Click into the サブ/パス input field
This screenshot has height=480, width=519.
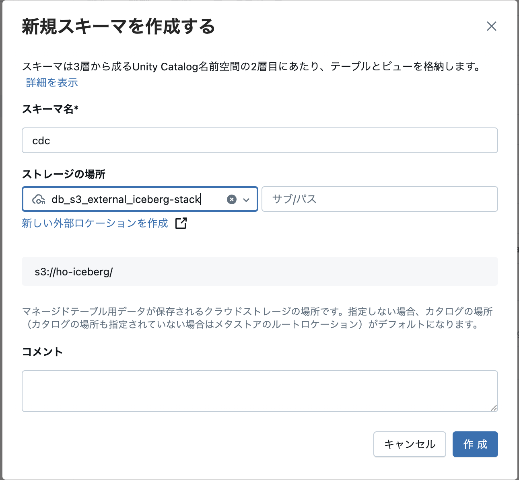(380, 199)
